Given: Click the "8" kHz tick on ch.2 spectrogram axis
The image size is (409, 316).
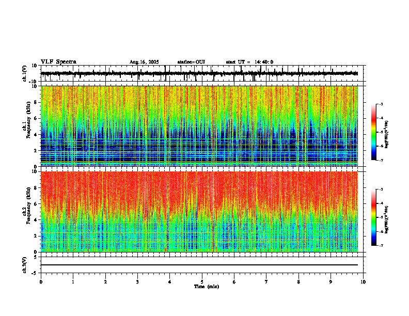Looking at the screenshot, I should pos(36,188).
